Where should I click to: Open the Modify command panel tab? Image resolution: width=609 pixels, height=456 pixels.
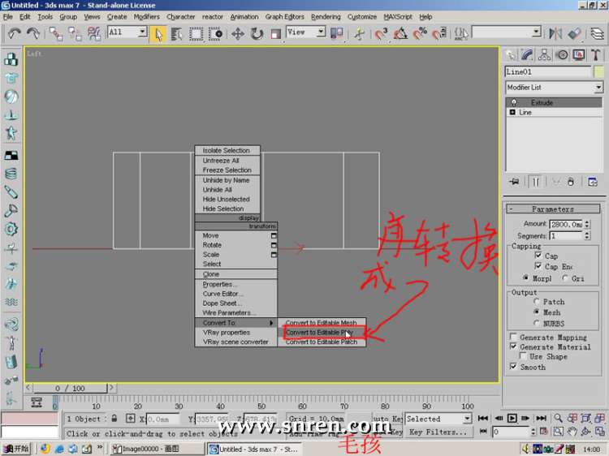pyautogui.click(x=527, y=54)
